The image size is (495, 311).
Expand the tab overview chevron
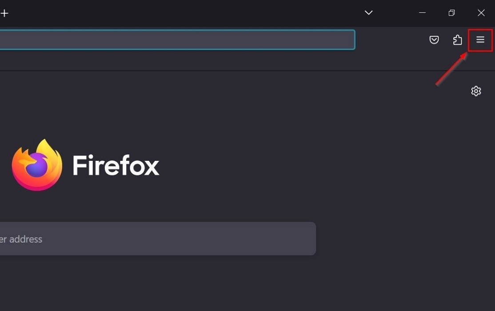pos(368,13)
